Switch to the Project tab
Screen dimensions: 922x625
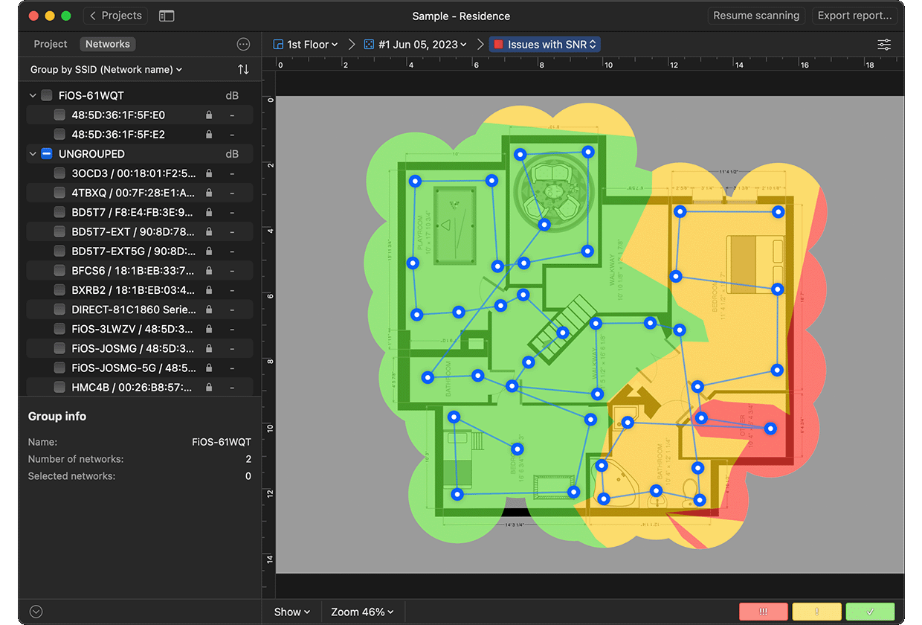[51, 44]
